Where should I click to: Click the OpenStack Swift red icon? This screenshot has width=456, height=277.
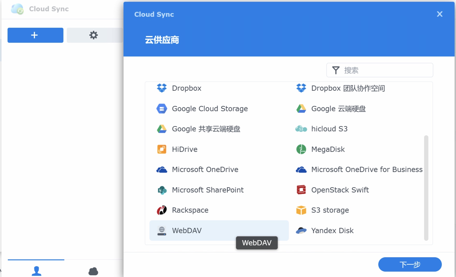pos(301,190)
